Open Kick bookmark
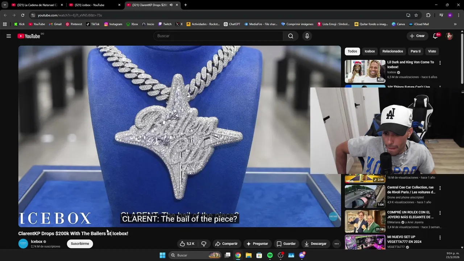 click(x=19, y=24)
